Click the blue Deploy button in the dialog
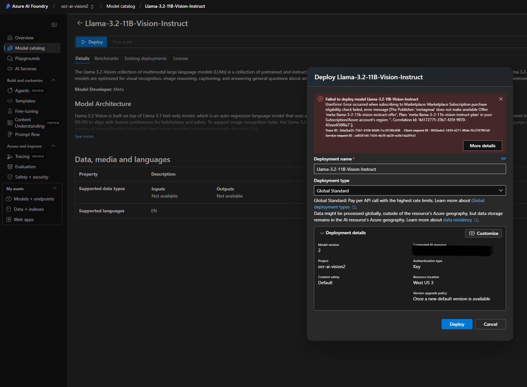The height and width of the screenshot is (387, 527). 457,324
